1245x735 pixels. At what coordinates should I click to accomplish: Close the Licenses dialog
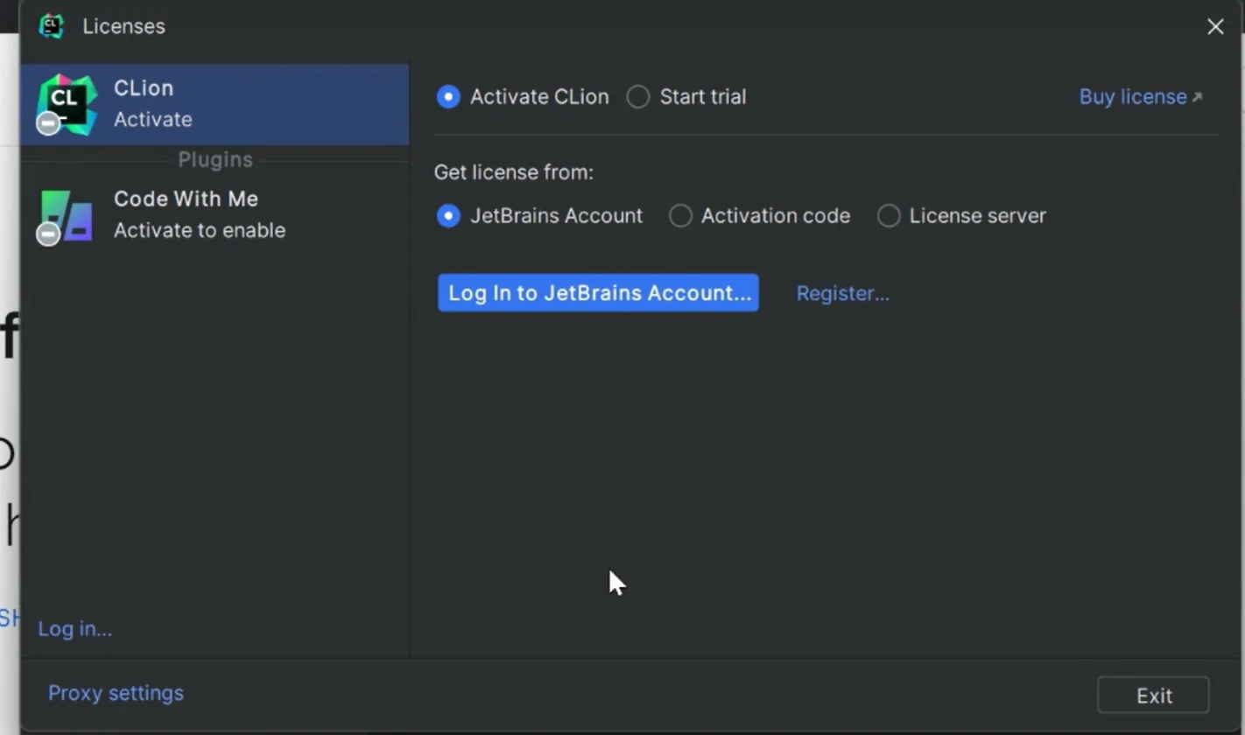tap(1215, 27)
